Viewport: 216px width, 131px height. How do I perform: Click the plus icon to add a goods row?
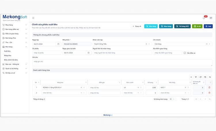click(191, 77)
